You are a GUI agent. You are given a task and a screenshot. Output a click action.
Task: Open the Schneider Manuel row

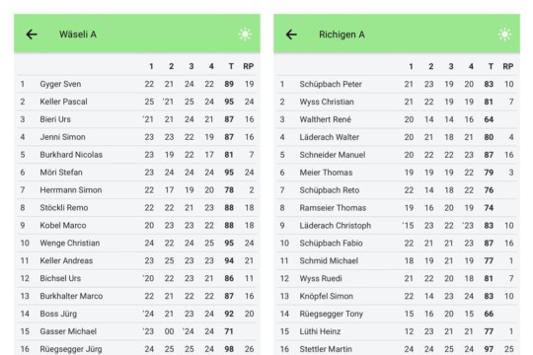point(397,155)
